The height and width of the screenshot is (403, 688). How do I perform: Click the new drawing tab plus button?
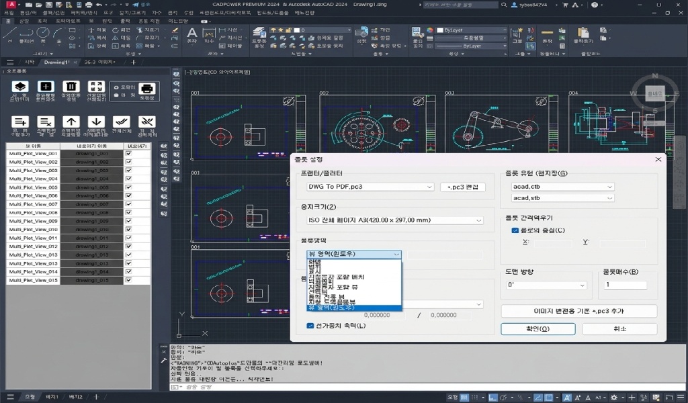pos(134,62)
